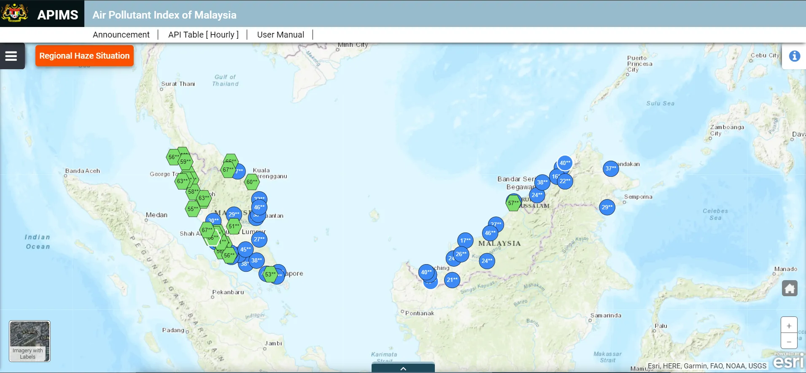Switch basemap to Imagery with Labels
The height and width of the screenshot is (373, 806).
pyautogui.click(x=30, y=341)
